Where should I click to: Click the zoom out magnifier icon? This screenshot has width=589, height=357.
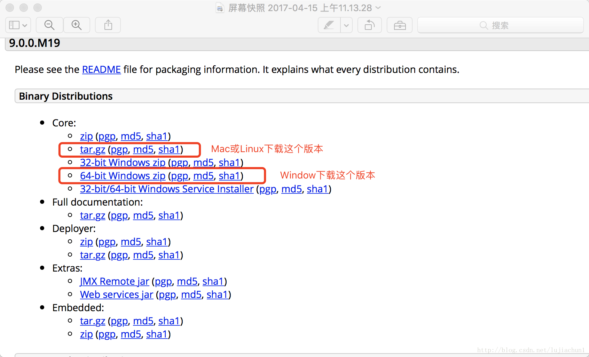(x=49, y=25)
